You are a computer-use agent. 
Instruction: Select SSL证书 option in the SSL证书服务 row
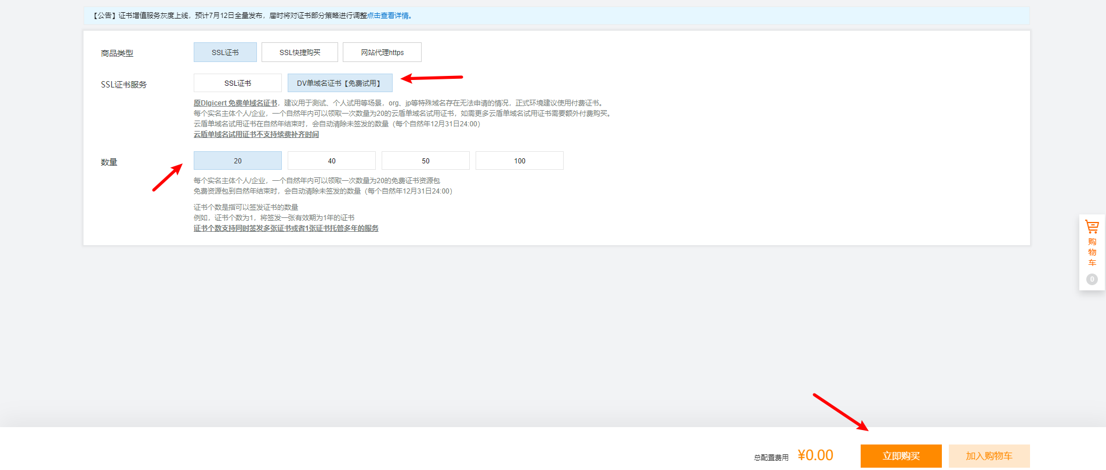(x=237, y=83)
